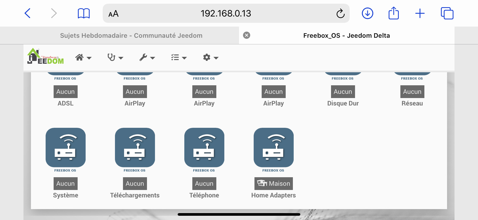The image size is (478, 220).
Task: Open the plugins list dropdown menu
Action: point(179,57)
